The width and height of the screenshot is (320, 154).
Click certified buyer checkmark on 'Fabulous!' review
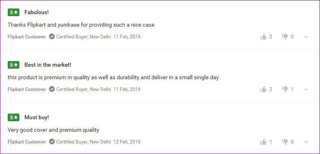point(52,37)
